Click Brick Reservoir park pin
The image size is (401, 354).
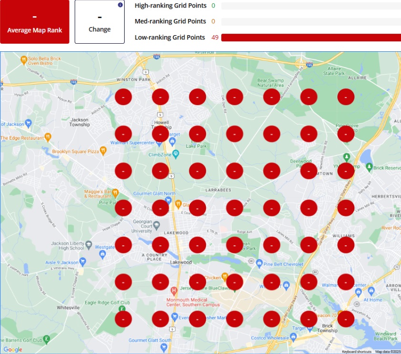tap(369, 167)
